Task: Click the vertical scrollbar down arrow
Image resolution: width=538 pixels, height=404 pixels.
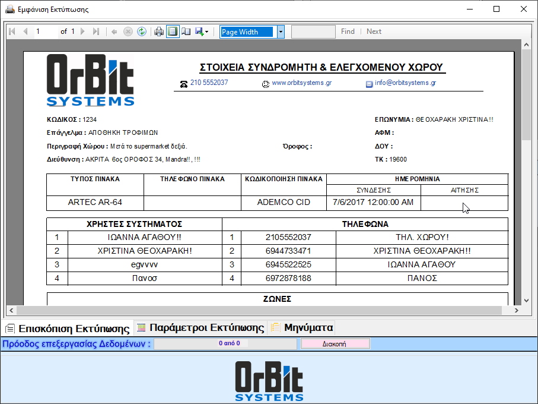Action: tap(526, 301)
